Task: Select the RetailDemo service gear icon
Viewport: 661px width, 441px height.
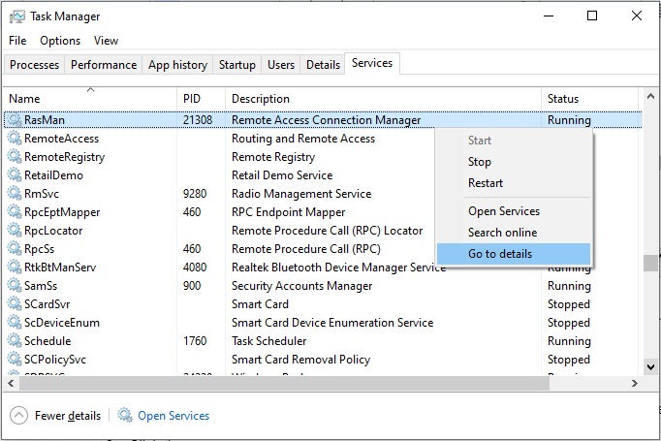Action: click(x=15, y=175)
